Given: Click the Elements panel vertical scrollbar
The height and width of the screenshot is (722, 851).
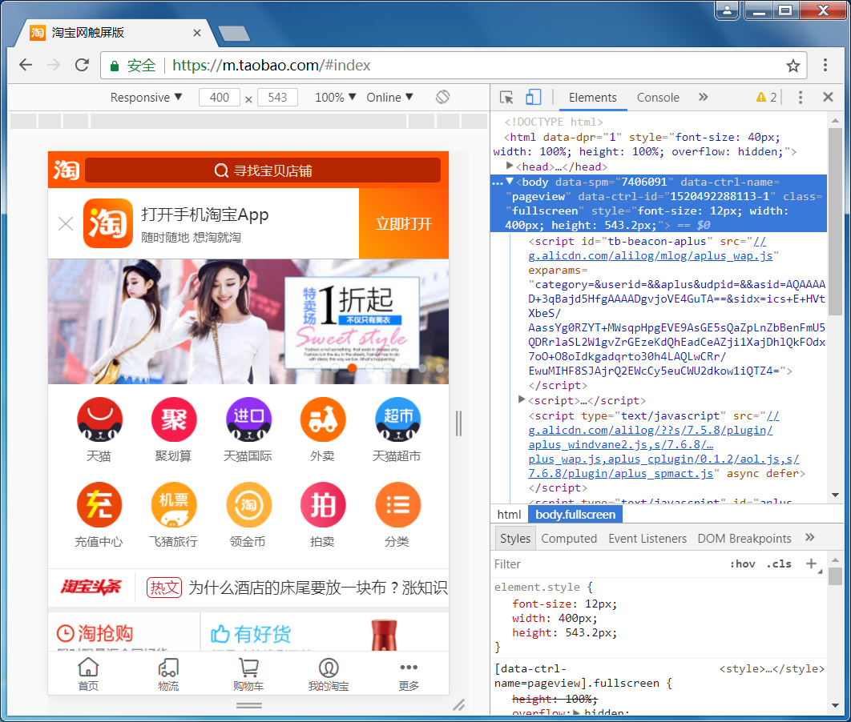Looking at the screenshot, I should tap(835, 223).
